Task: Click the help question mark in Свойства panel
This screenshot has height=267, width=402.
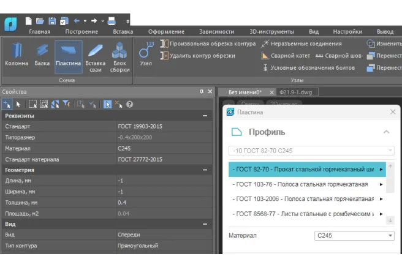Action: click(129, 104)
